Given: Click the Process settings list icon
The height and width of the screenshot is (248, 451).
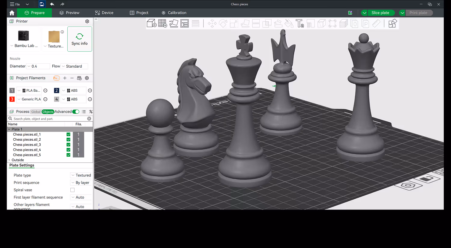Looking at the screenshot, I should point(84,112).
